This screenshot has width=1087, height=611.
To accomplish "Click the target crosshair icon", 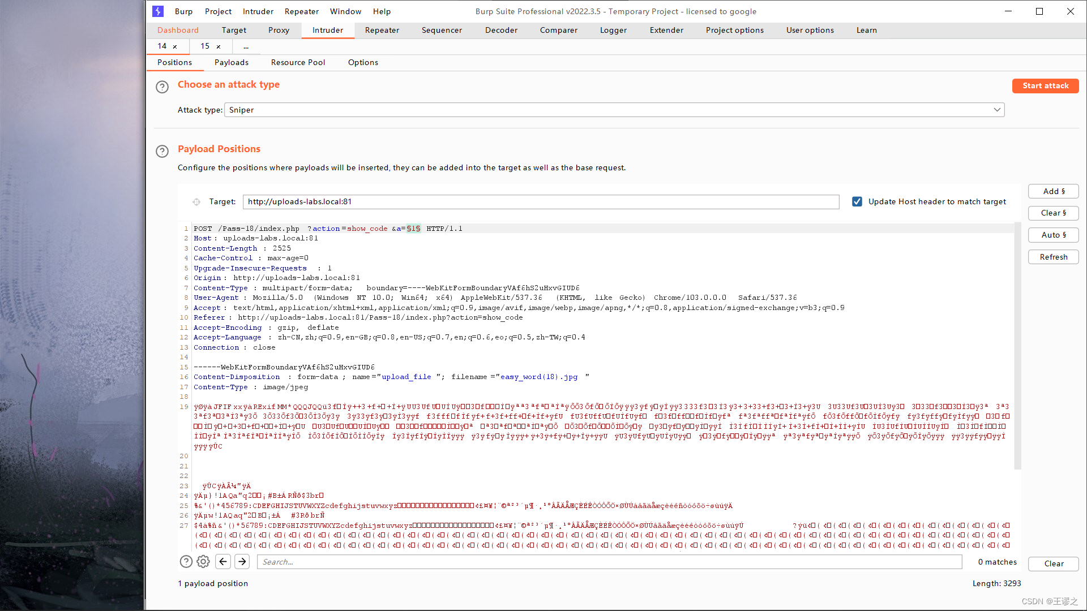I will point(196,202).
